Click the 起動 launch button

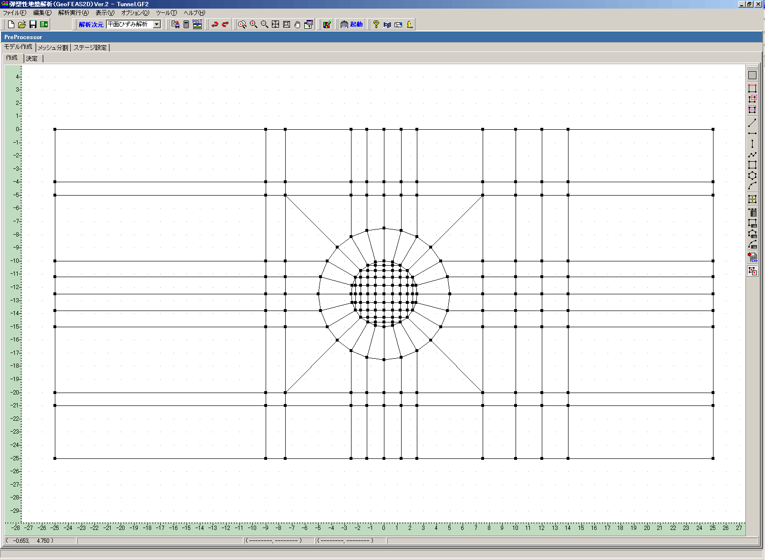pos(351,24)
